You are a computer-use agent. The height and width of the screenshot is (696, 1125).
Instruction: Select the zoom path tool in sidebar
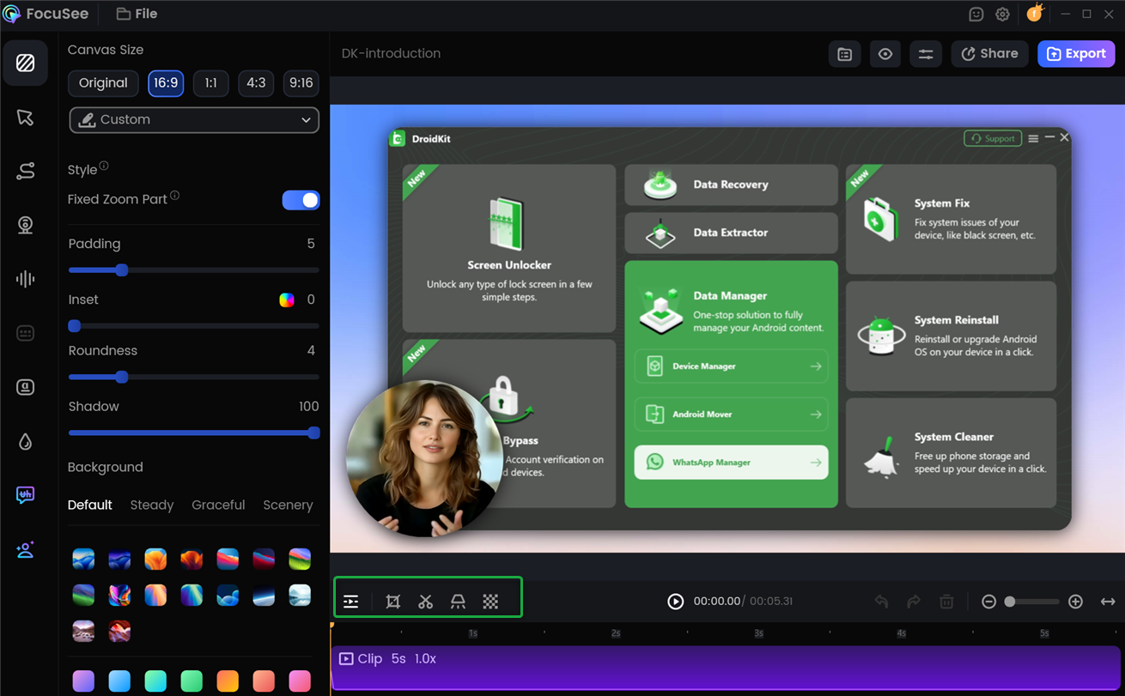coord(26,171)
